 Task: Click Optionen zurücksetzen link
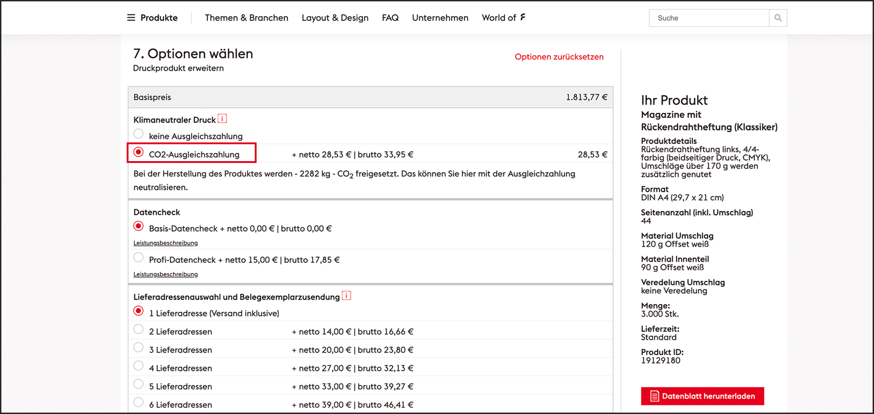point(559,57)
